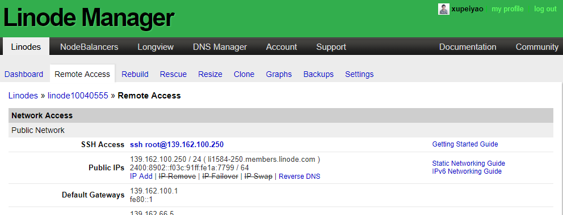563x215 pixels.
Task: Click the Linodes breadcrumb link
Action: 23,96
